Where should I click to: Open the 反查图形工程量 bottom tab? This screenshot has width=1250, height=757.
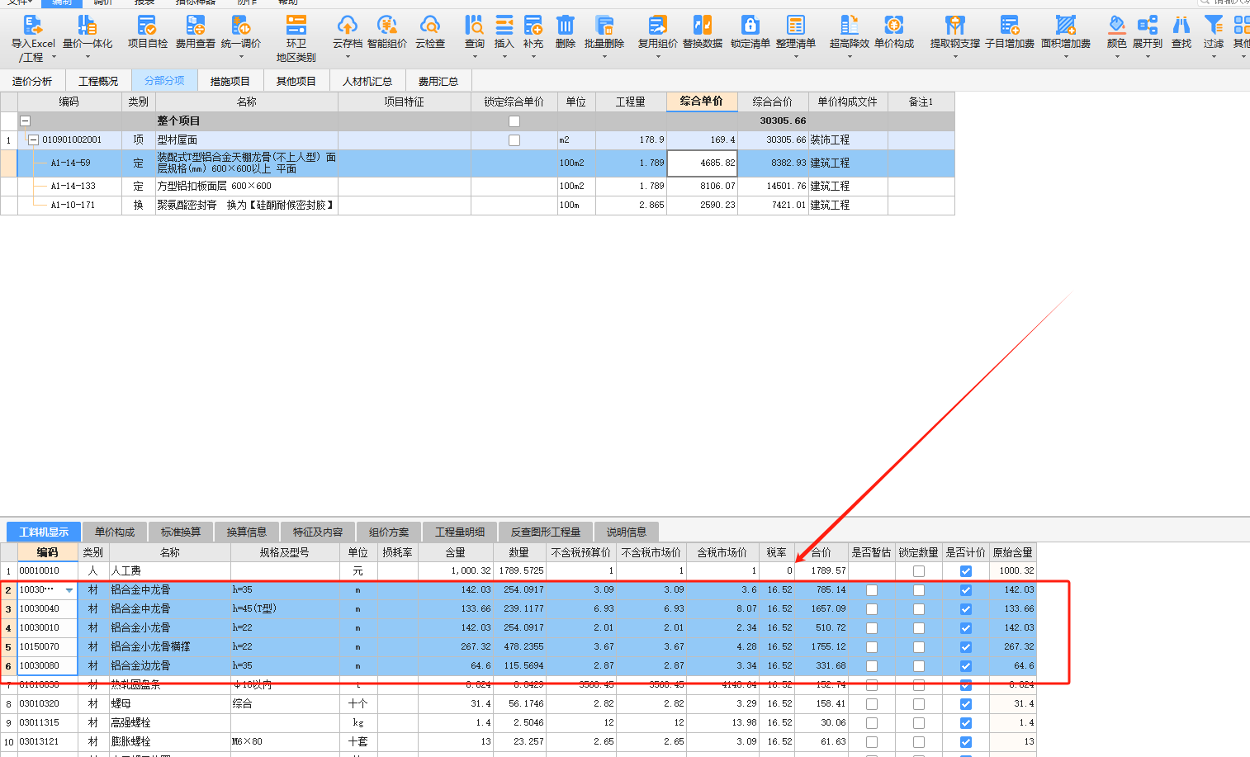(546, 532)
